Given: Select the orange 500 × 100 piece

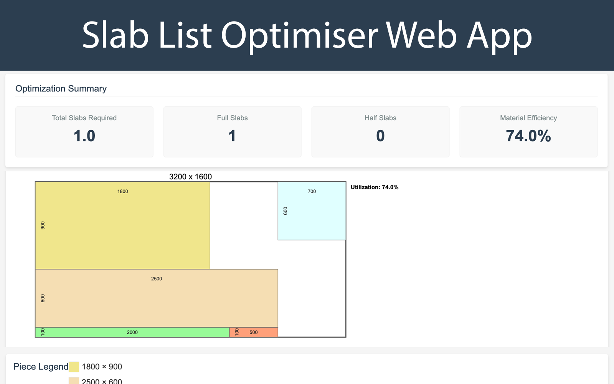Looking at the screenshot, I should pyautogui.click(x=253, y=332).
